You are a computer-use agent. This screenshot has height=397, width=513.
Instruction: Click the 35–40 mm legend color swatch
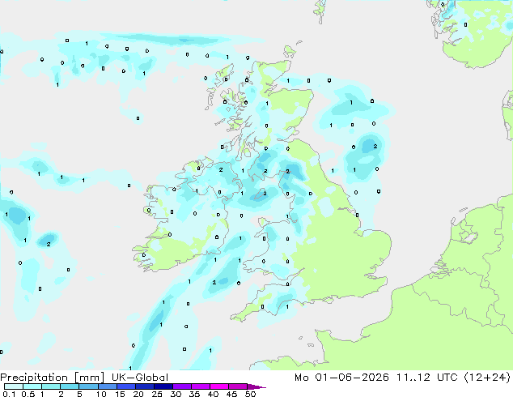click(x=200, y=386)
